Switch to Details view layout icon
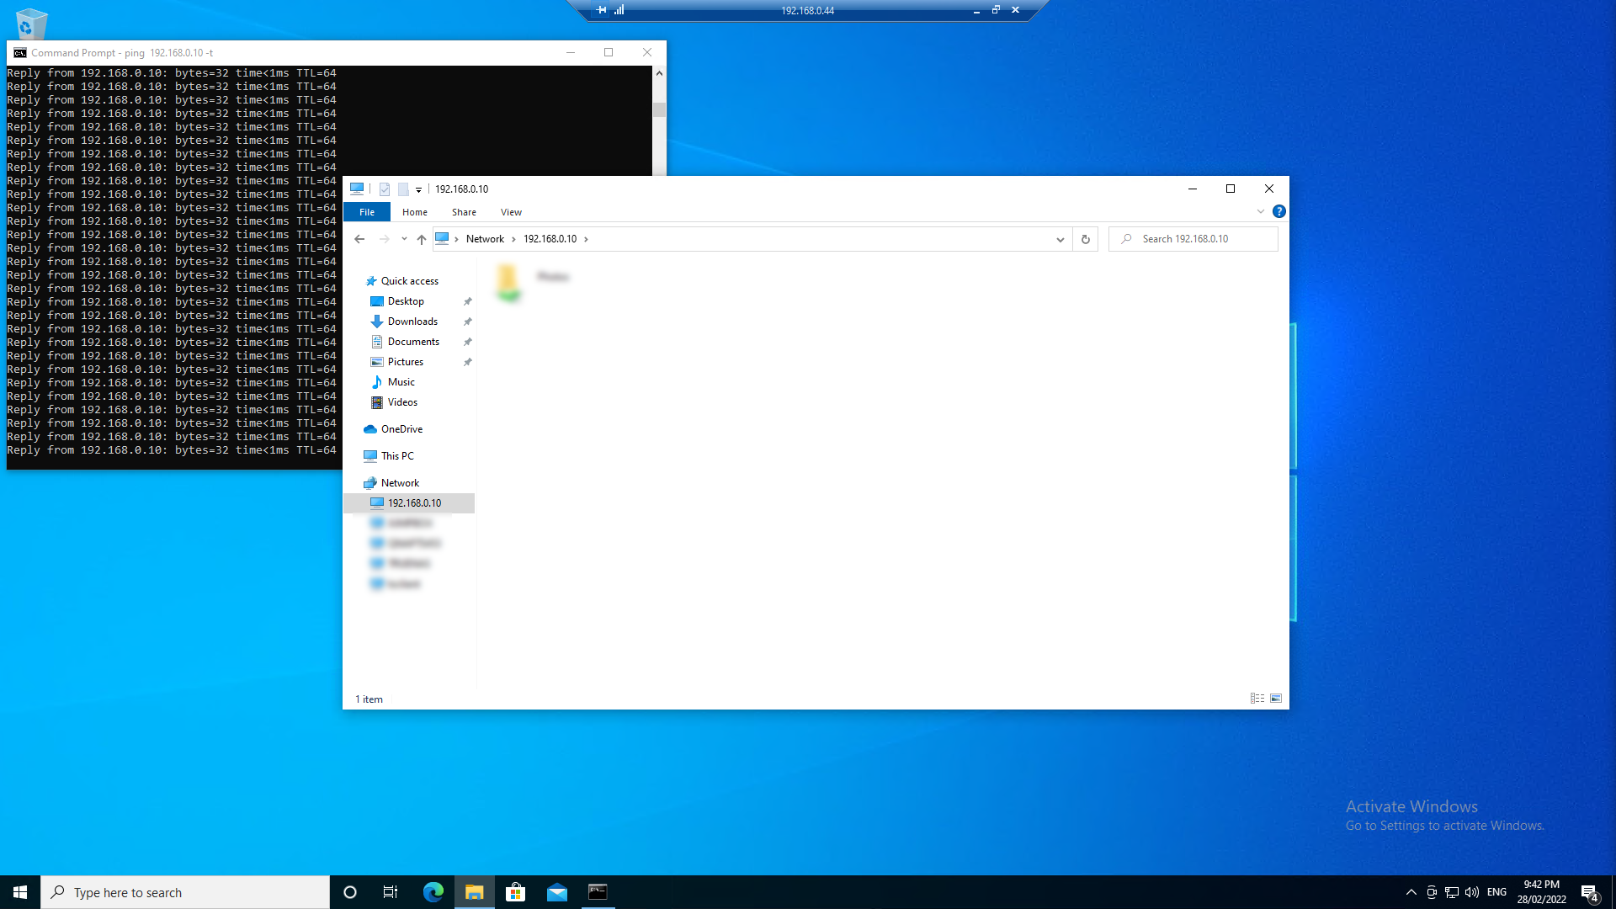Screen dimensions: 1616x909 [1257, 699]
